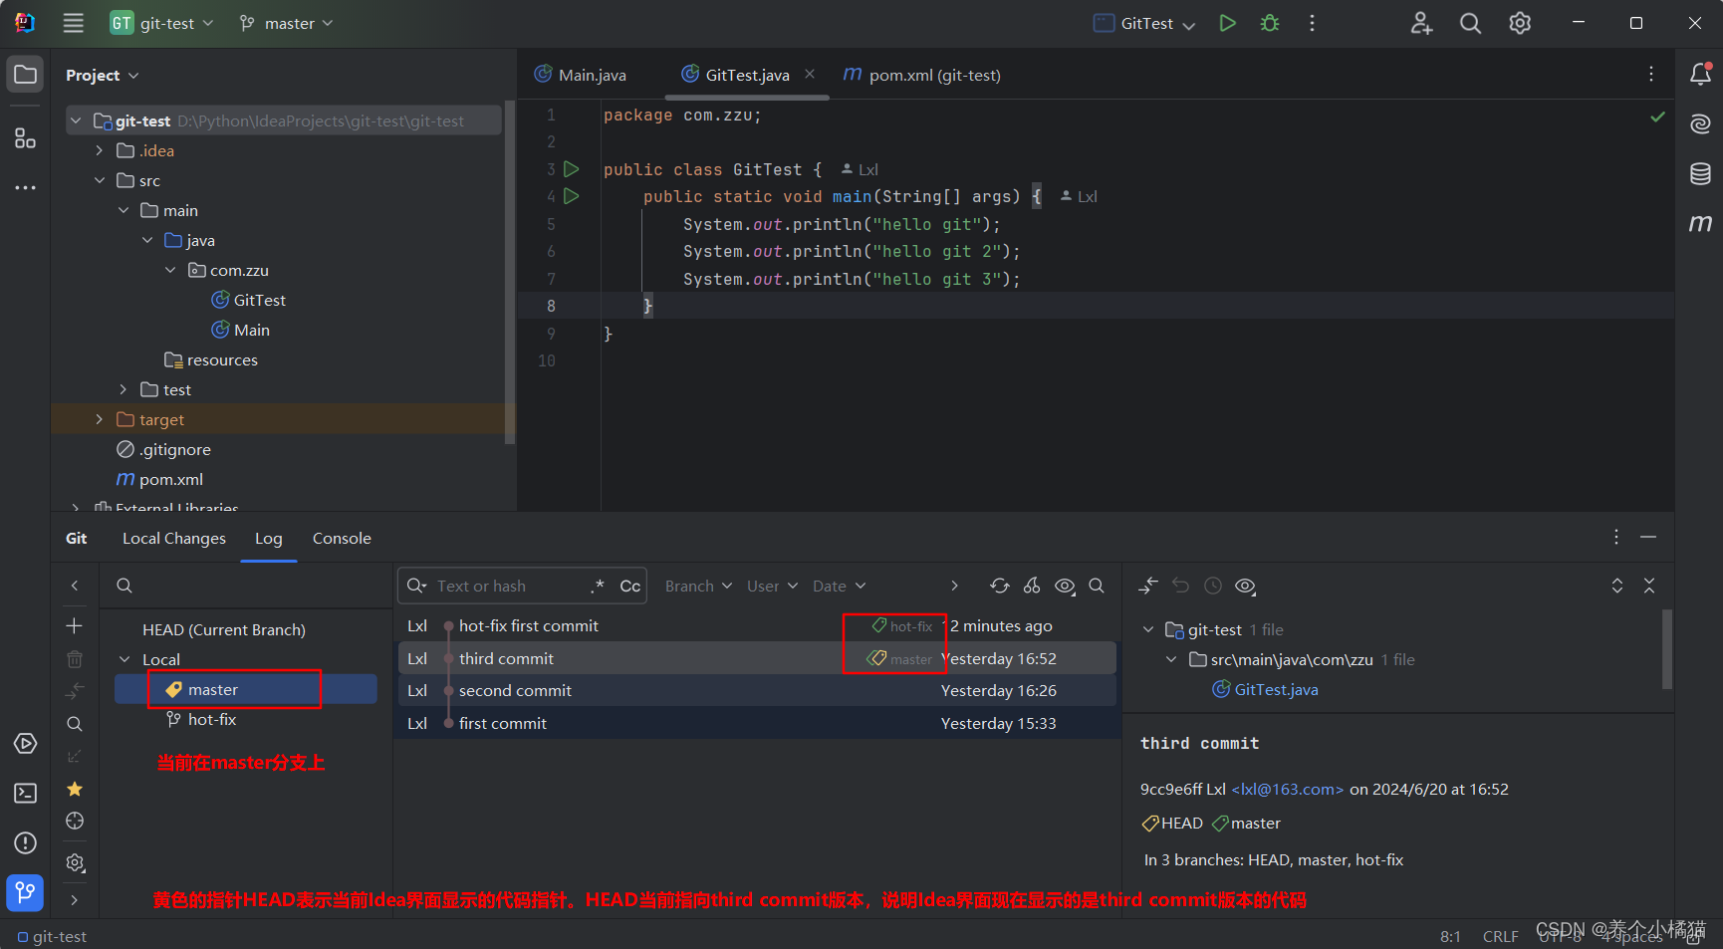Select HEAD (Current Branch) entry
1723x949 pixels.
click(224, 629)
